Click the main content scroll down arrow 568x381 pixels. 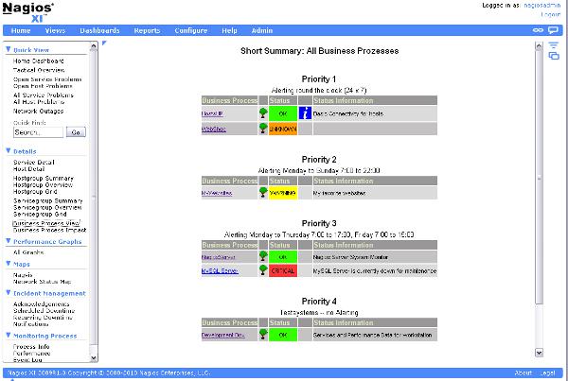pyautogui.click(x=539, y=353)
